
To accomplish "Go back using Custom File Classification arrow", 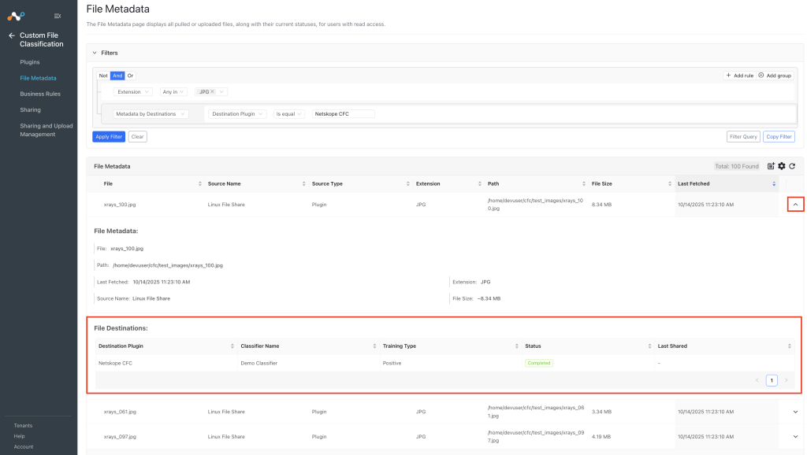I will point(11,35).
